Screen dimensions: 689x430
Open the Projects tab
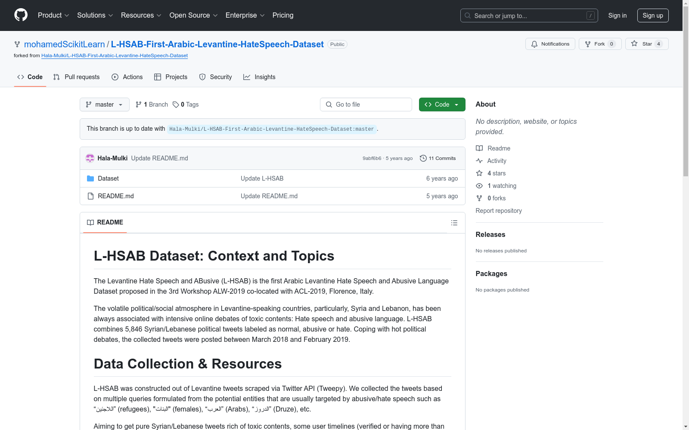click(x=171, y=77)
